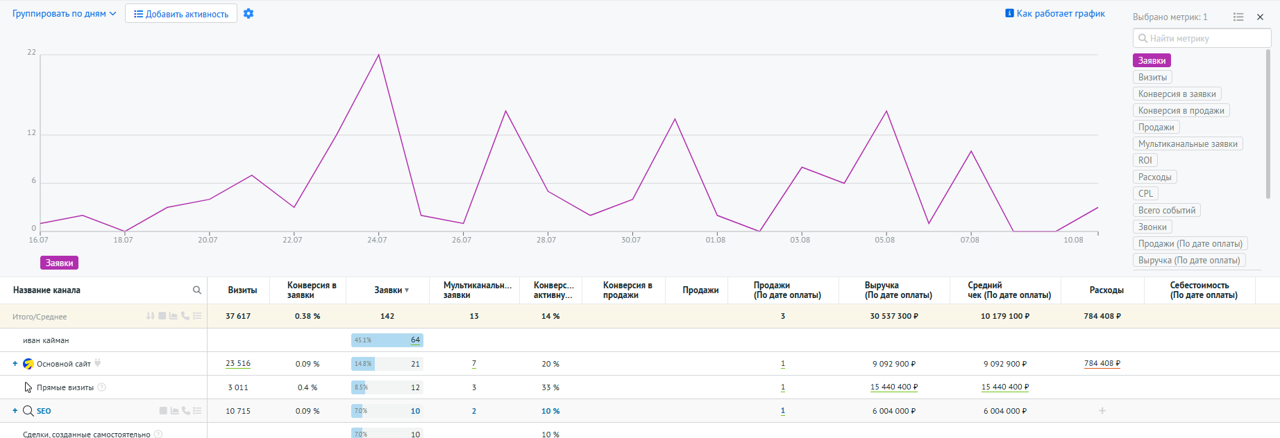Click help icon beside 'Сделки, созданные самостоятельно'
This screenshot has height=438, width=1280.
158,435
